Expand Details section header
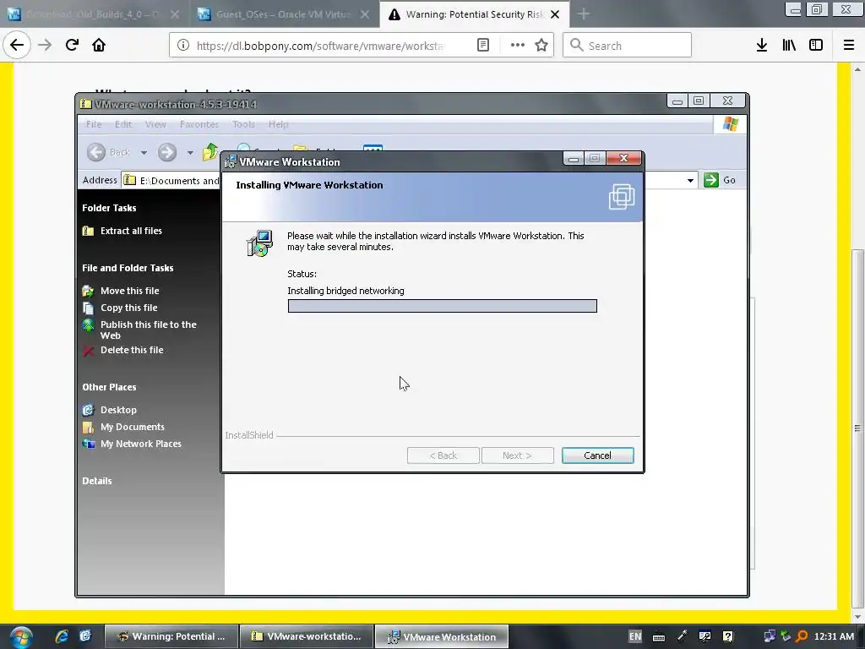This screenshot has height=649, width=865. 97,481
